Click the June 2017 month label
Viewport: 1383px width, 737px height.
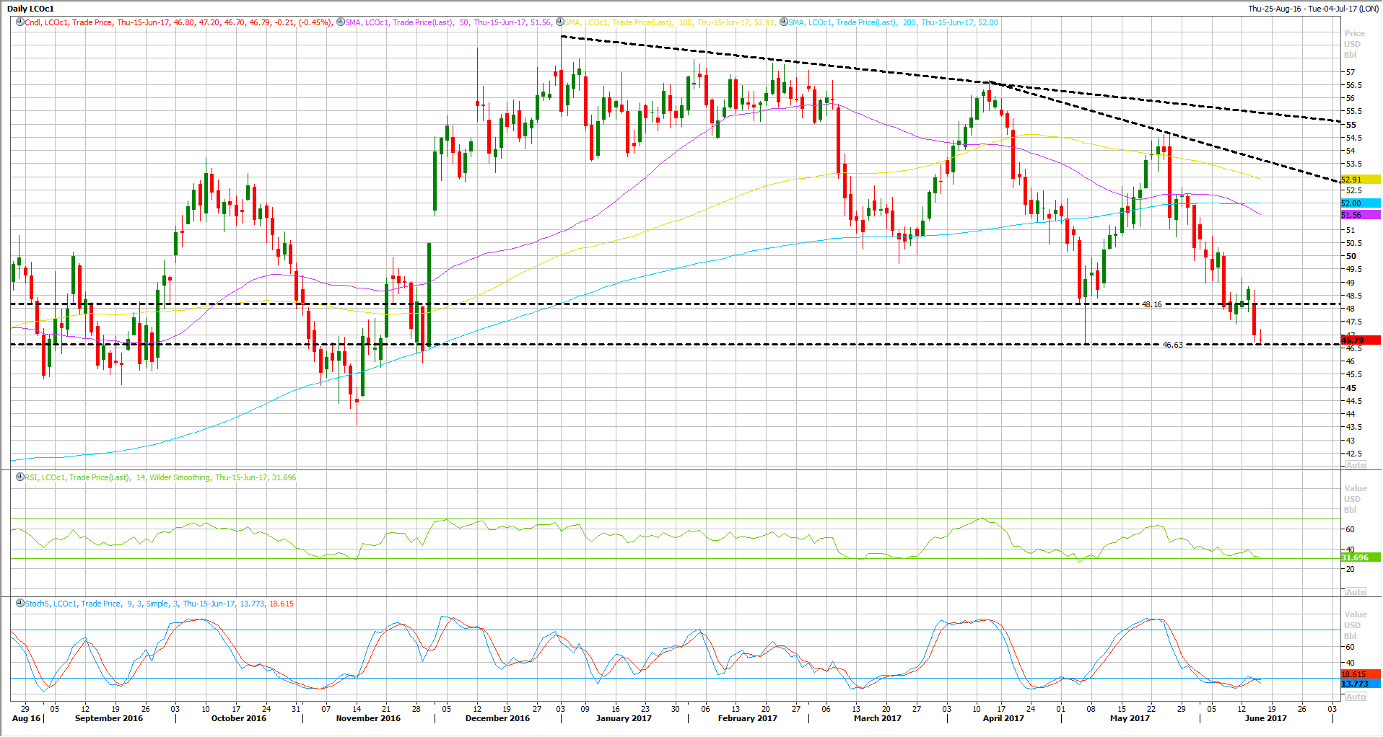(x=1266, y=718)
